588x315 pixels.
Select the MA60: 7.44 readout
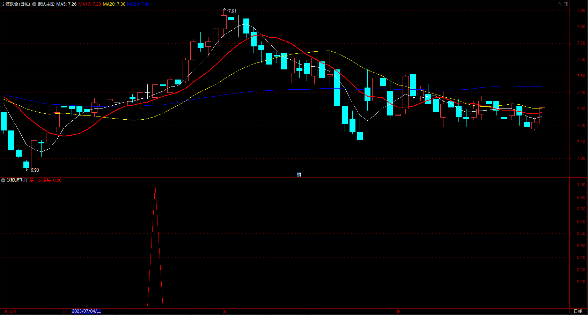click(138, 4)
